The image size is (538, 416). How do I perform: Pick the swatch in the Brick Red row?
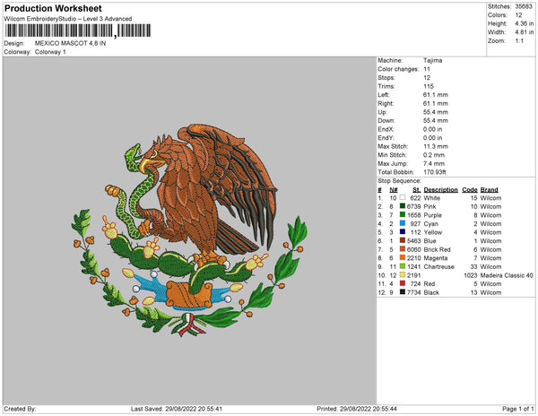coord(403,249)
